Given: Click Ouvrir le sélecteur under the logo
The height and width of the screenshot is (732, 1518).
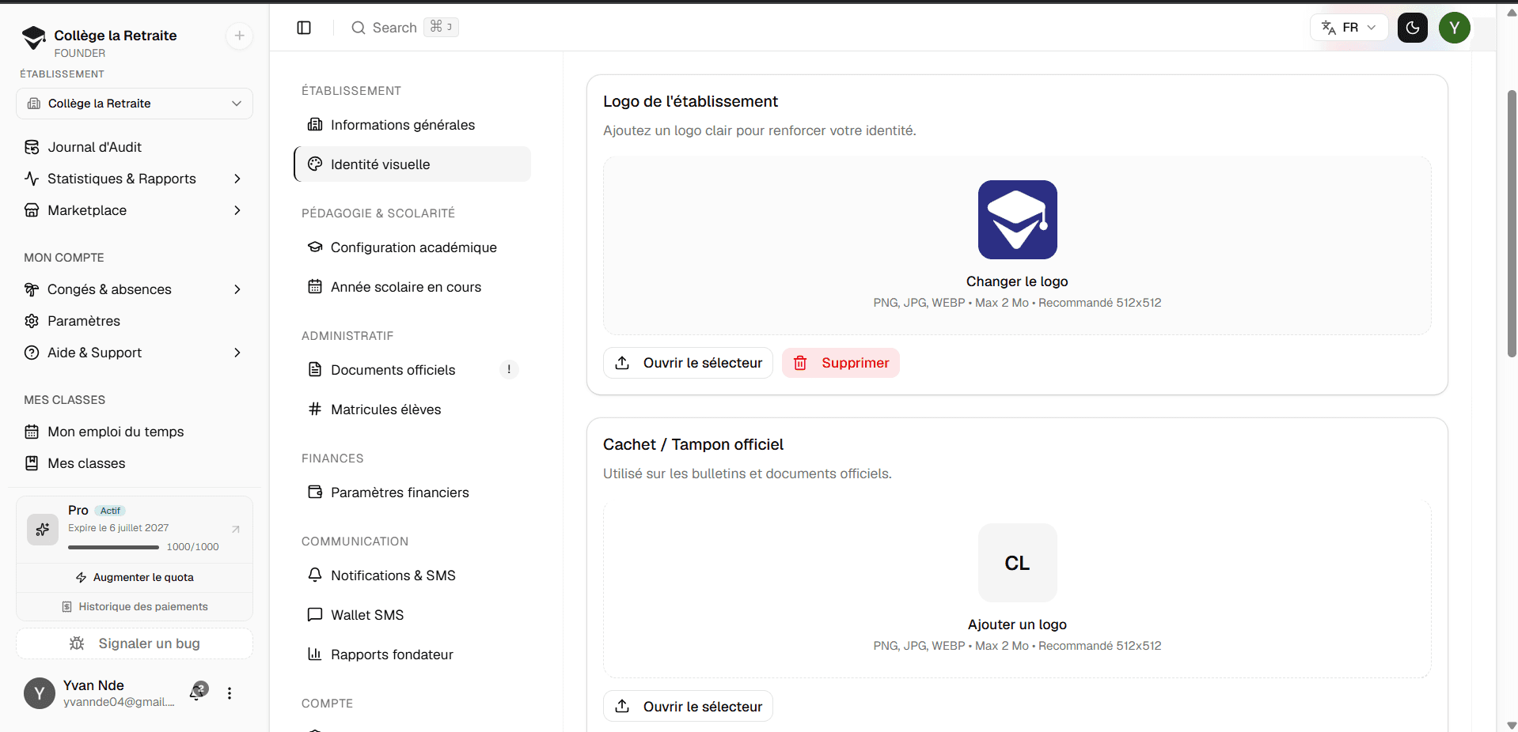Looking at the screenshot, I should pos(688,363).
